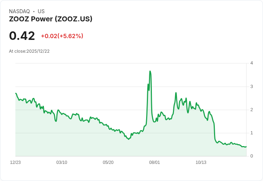The width and height of the screenshot is (263, 181).
Task: Select the 03/10 date on the x-axis
Action: (62, 162)
